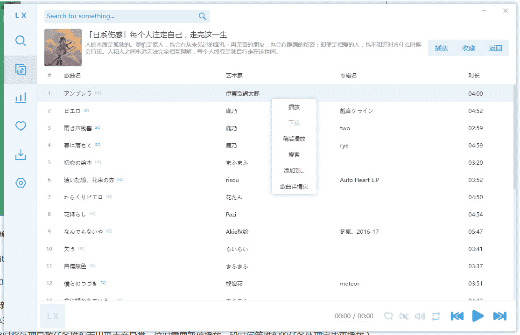Click the 时长 column header
520x335 pixels.
[x=474, y=76]
